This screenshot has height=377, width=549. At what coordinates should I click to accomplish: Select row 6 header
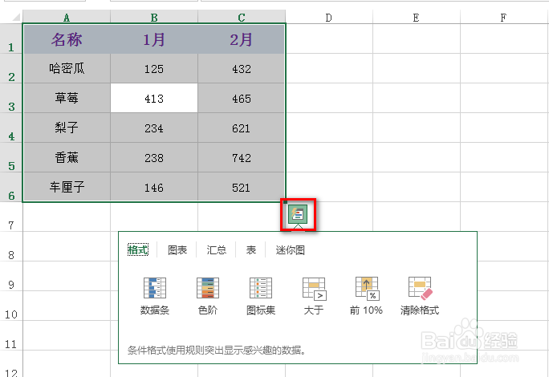(x=11, y=187)
